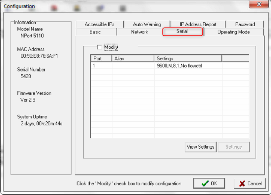This screenshot has height=195, width=271.
Task: Click the blank column header after Settings
Action: click(x=235, y=59)
